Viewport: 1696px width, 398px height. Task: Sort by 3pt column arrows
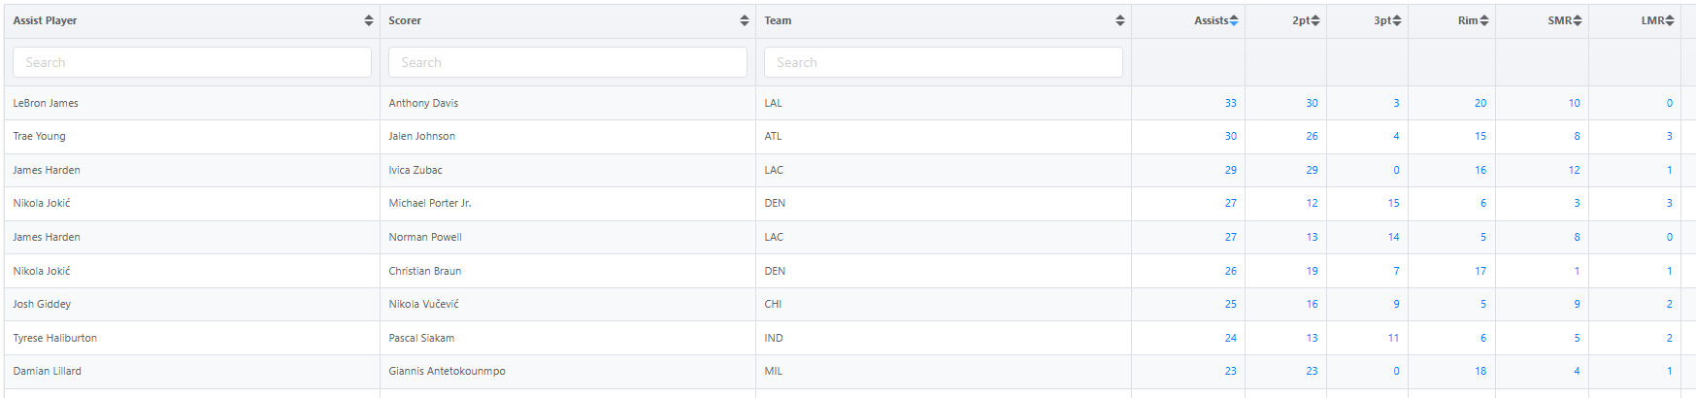click(x=1397, y=20)
